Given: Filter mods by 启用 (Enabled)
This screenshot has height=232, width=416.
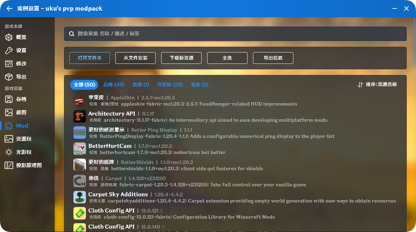Looking at the screenshot, I should (114, 84).
